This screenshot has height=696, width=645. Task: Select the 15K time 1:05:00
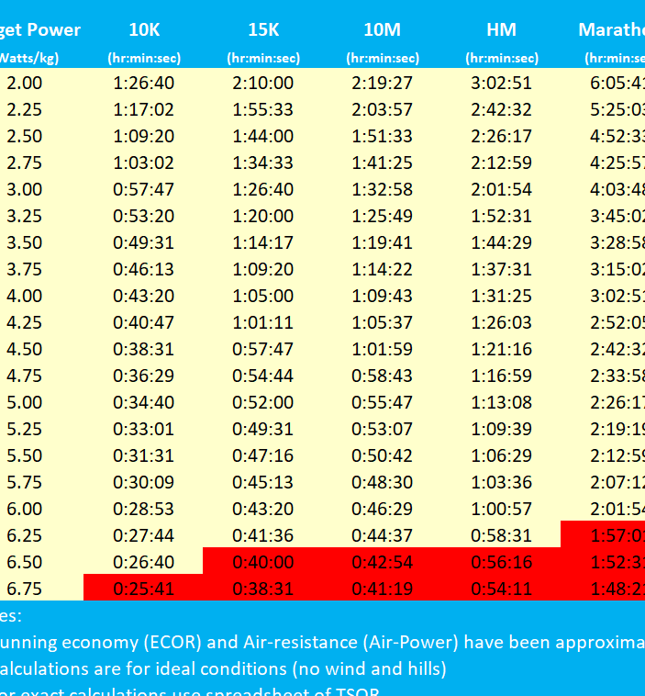click(x=263, y=296)
